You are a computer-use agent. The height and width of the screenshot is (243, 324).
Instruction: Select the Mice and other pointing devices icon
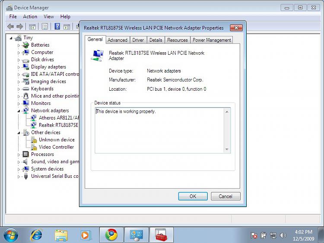pos(26,96)
